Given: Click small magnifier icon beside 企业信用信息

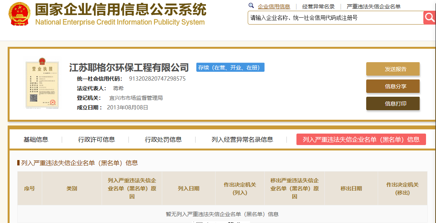Looking at the screenshot, I should (251, 5).
